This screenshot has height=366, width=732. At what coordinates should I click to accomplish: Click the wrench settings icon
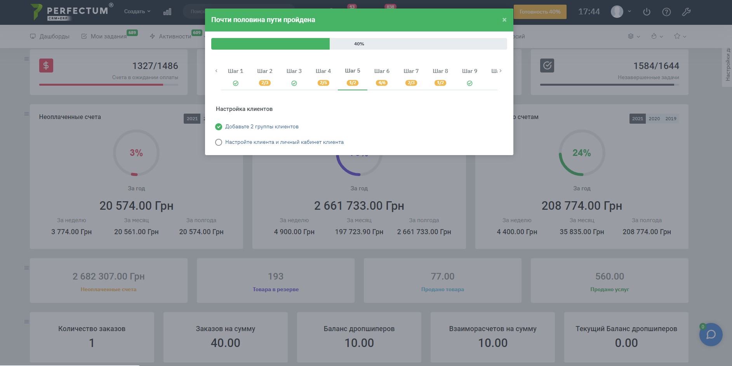(686, 12)
